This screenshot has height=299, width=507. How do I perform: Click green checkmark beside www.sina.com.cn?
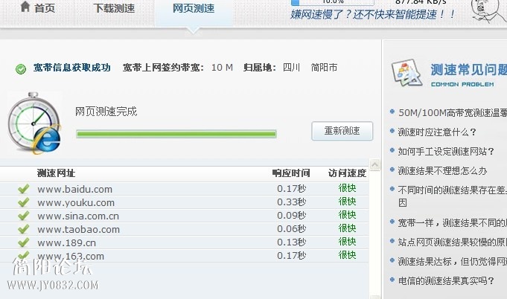click(x=24, y=216)
